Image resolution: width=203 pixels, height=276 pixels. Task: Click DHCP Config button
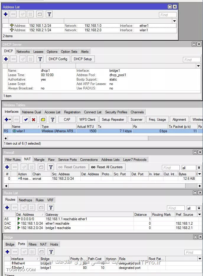pyautogui.click(x=58, y=59)
